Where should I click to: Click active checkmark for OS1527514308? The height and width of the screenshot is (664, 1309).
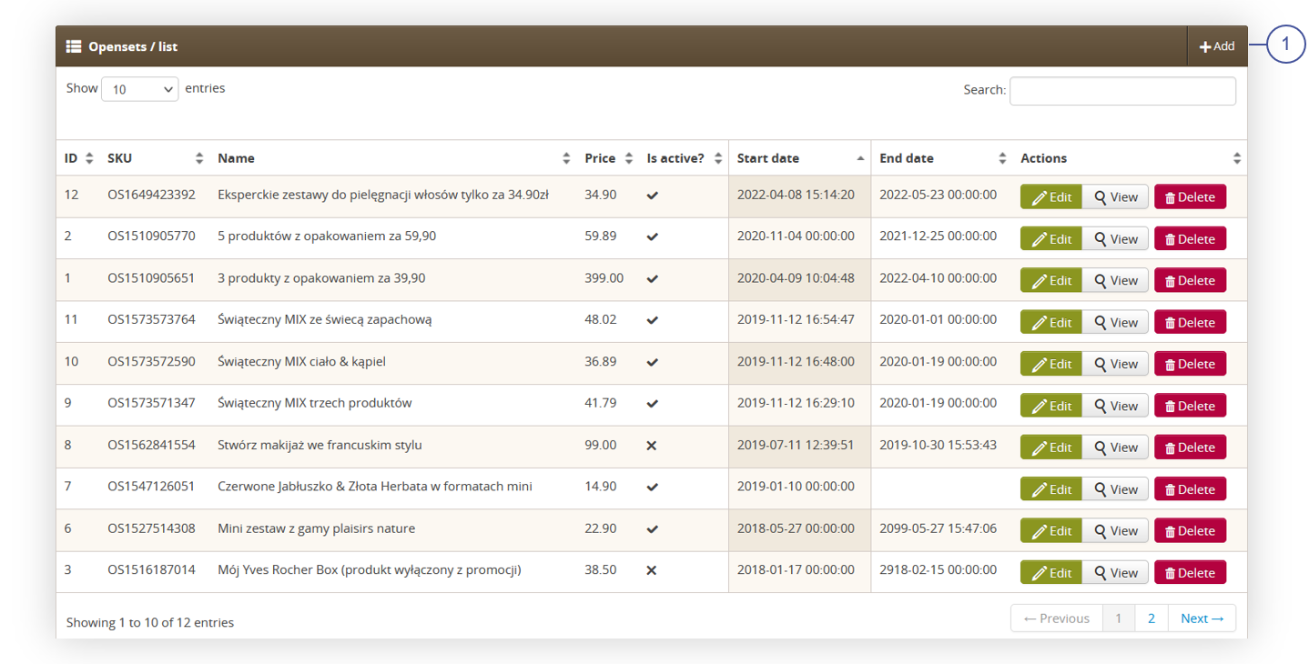pyautogui.click(x=652, y=529)
